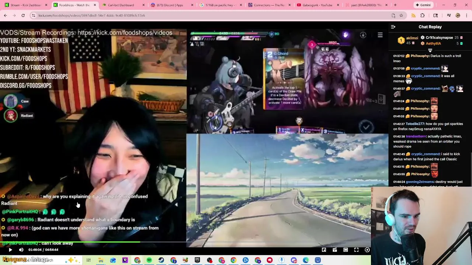View site information icon in address bar
This screenshot has height=265, width=472.
[x=34, y=15]
